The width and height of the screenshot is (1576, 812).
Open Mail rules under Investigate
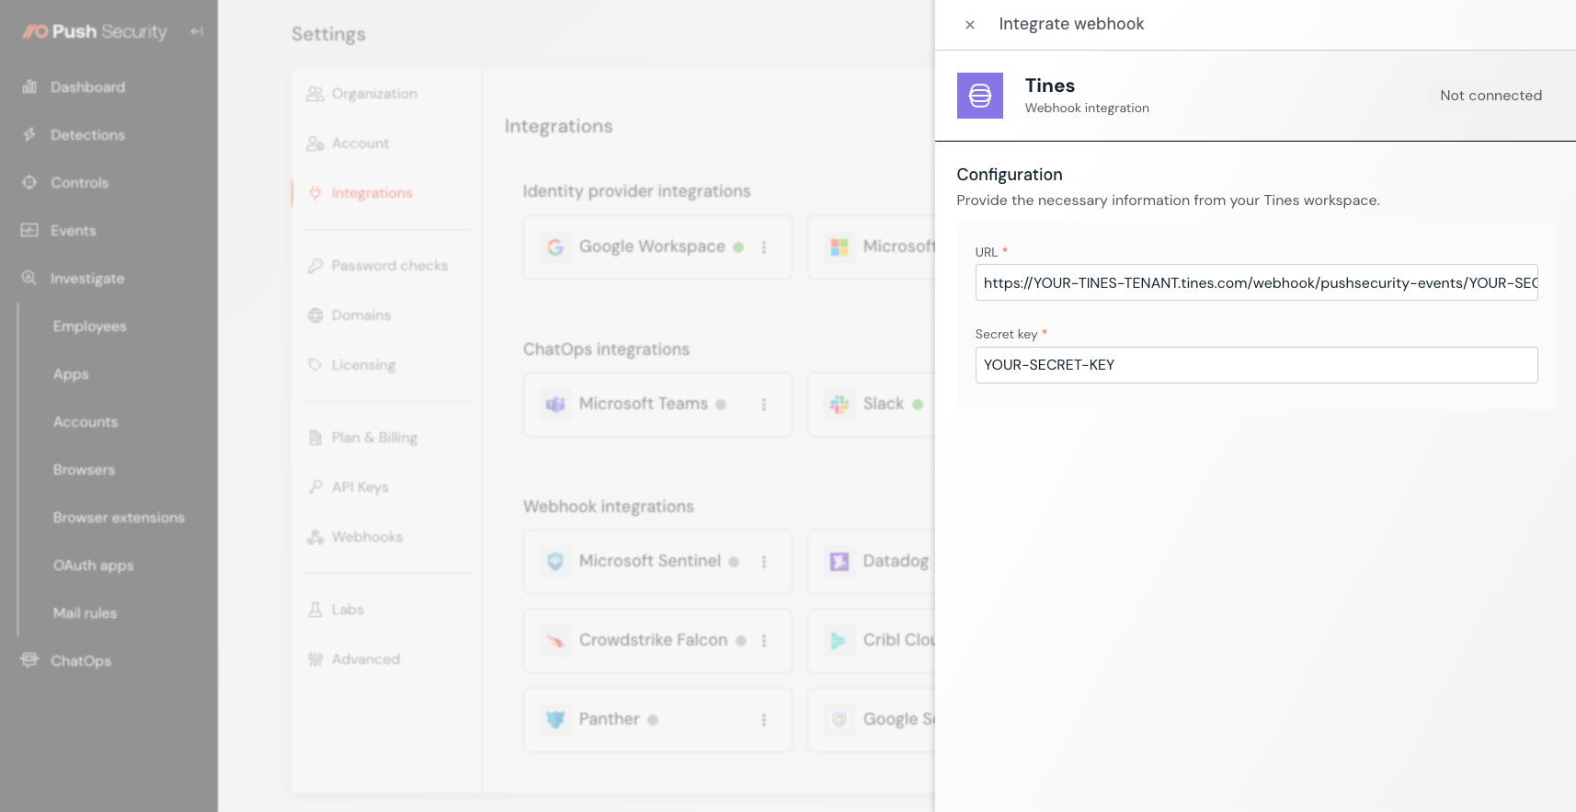click(x=85, y=613)
